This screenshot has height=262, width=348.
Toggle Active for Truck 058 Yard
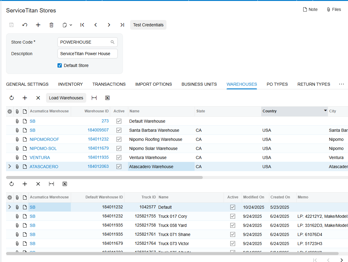point(233,225)
